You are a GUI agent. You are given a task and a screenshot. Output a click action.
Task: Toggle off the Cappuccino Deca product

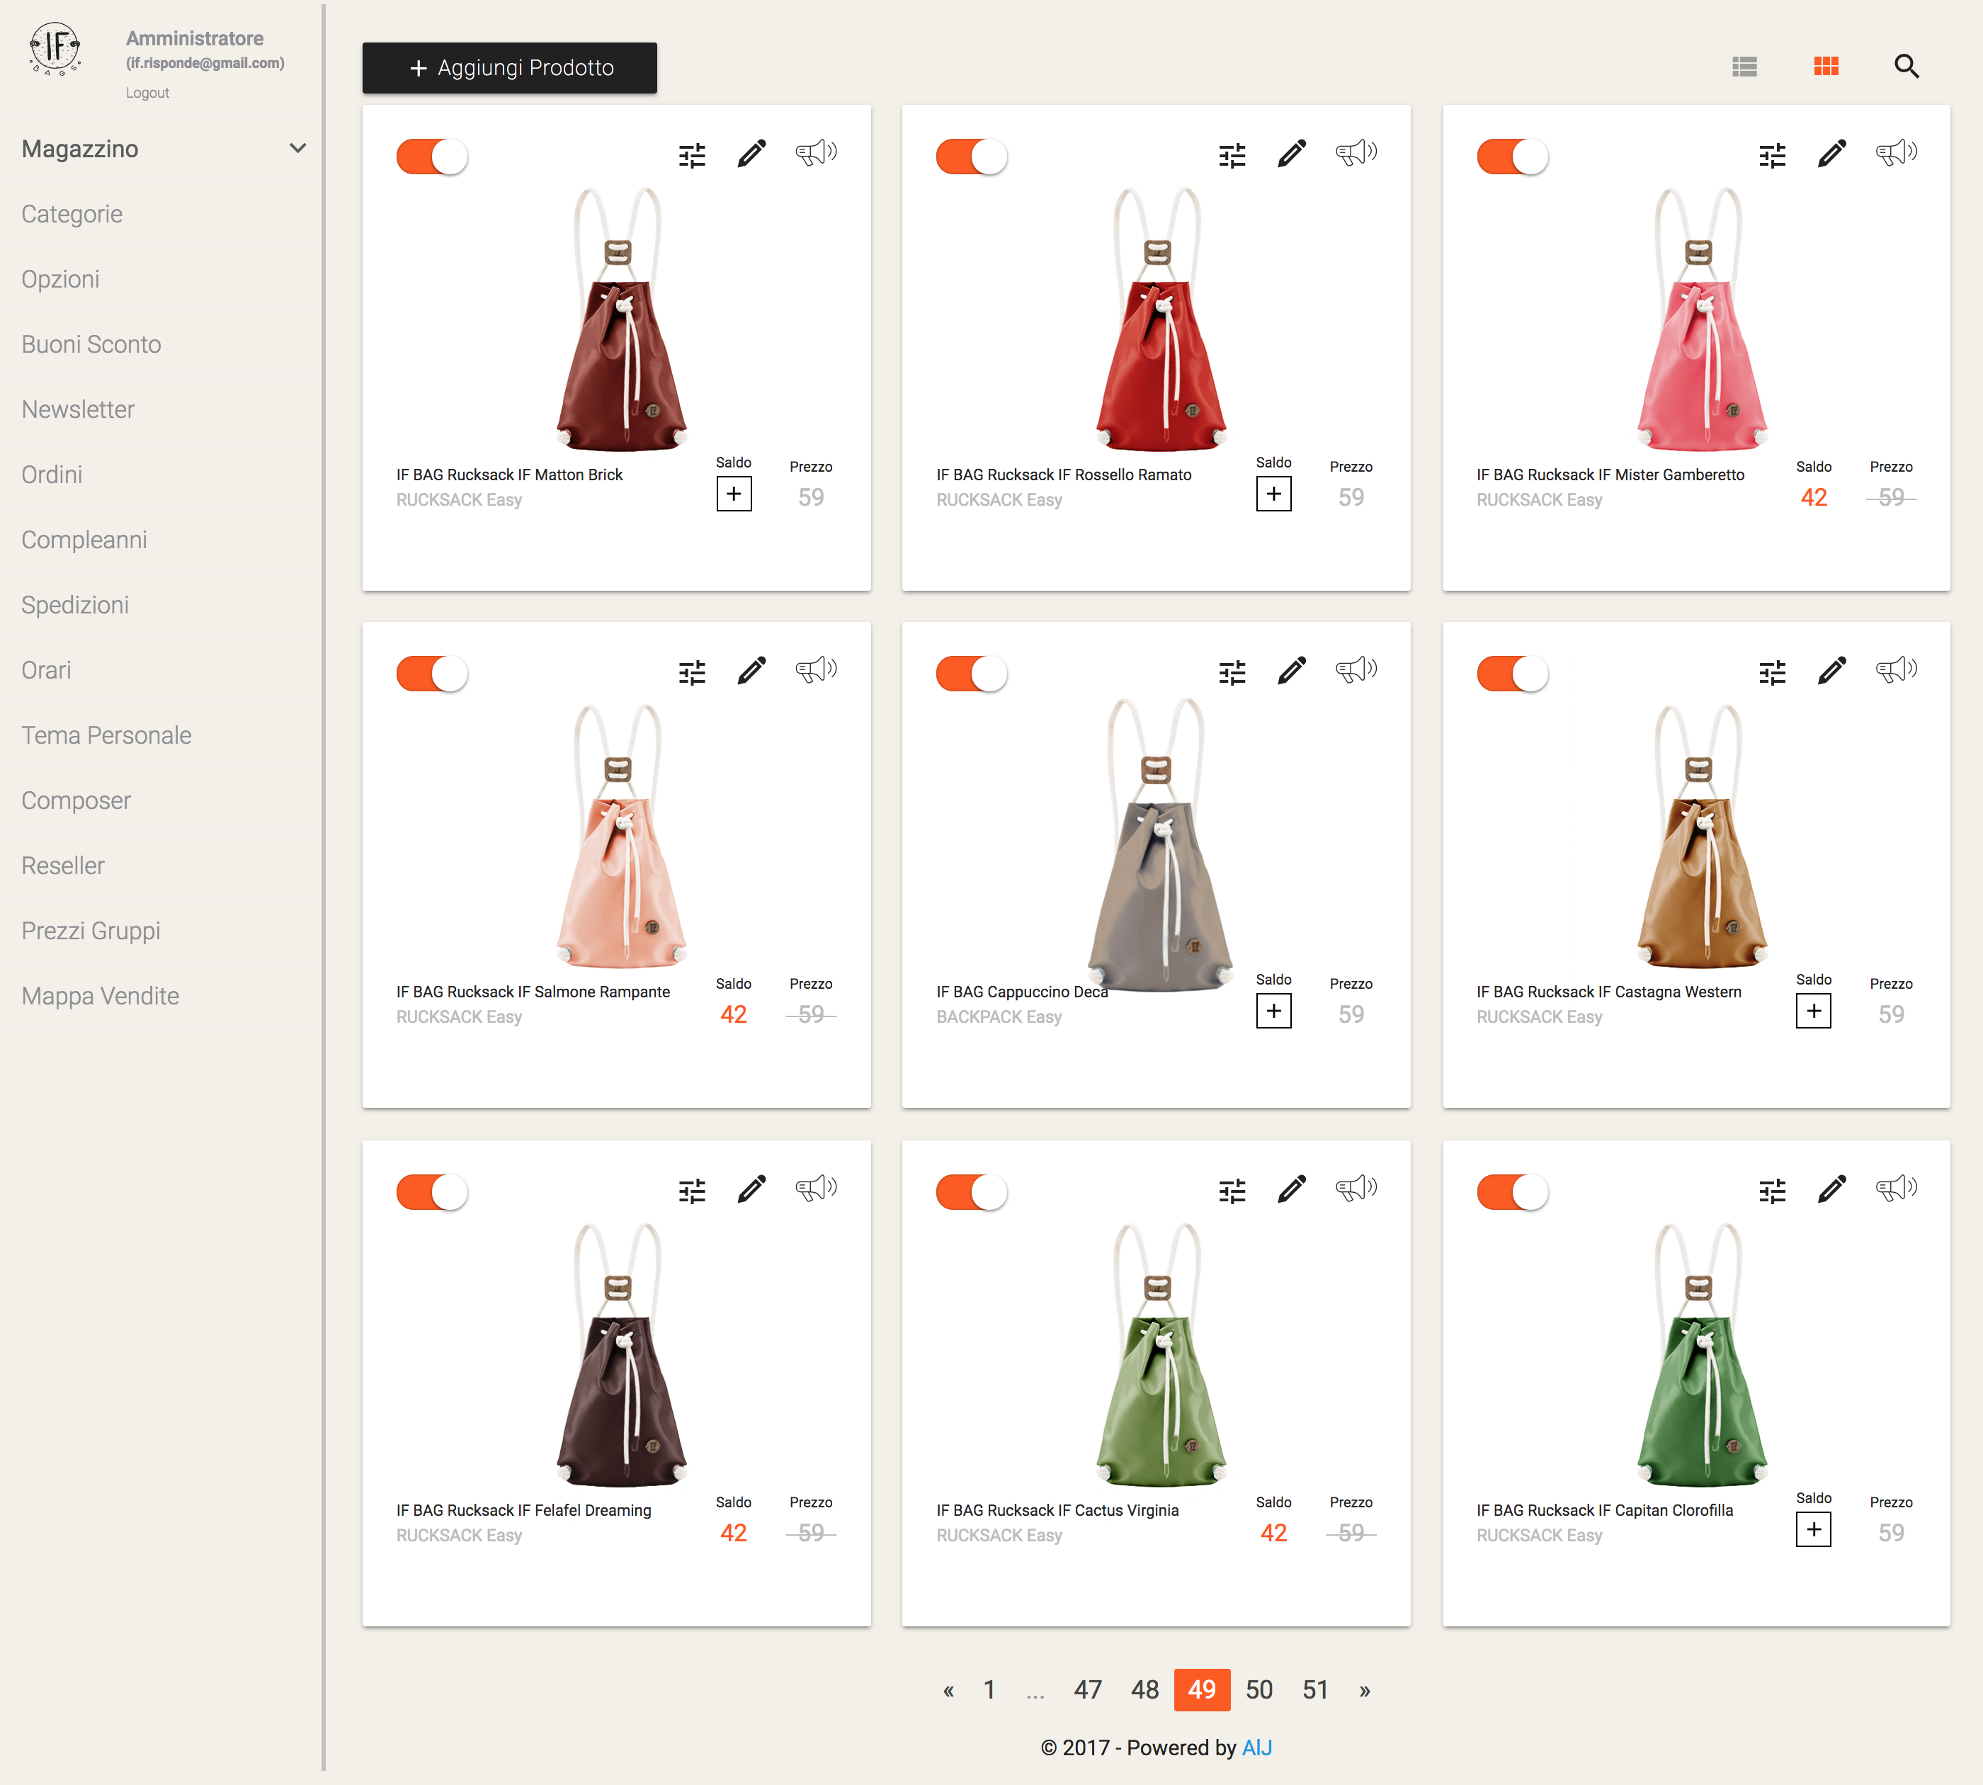pyautogui.click(x=972, y=674)
